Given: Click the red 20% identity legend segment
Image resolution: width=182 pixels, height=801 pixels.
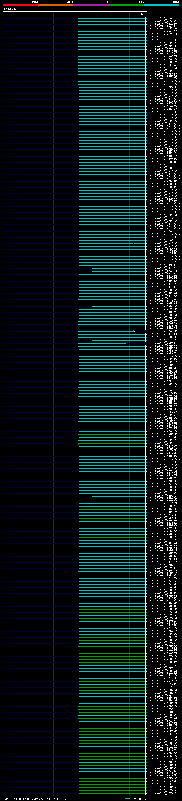Looking at the screenshot, I should pyautogui.click(x=20, y=5).
